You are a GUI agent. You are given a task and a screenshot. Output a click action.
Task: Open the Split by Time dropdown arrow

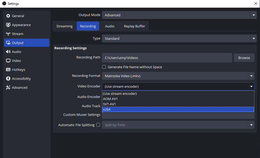point(251,125)
